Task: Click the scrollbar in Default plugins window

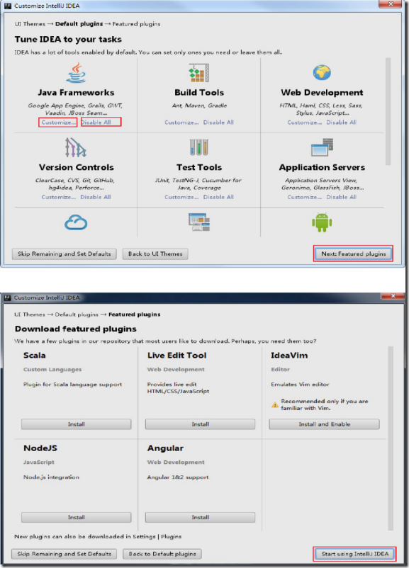Action: (x=388, y=112)
